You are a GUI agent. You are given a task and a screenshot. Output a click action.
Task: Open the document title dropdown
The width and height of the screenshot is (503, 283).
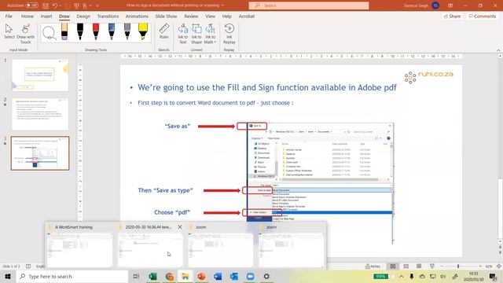click(222, 6)
